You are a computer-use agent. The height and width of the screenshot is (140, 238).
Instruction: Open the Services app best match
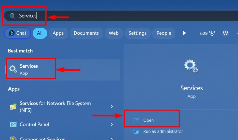click(x=63, y=69)
